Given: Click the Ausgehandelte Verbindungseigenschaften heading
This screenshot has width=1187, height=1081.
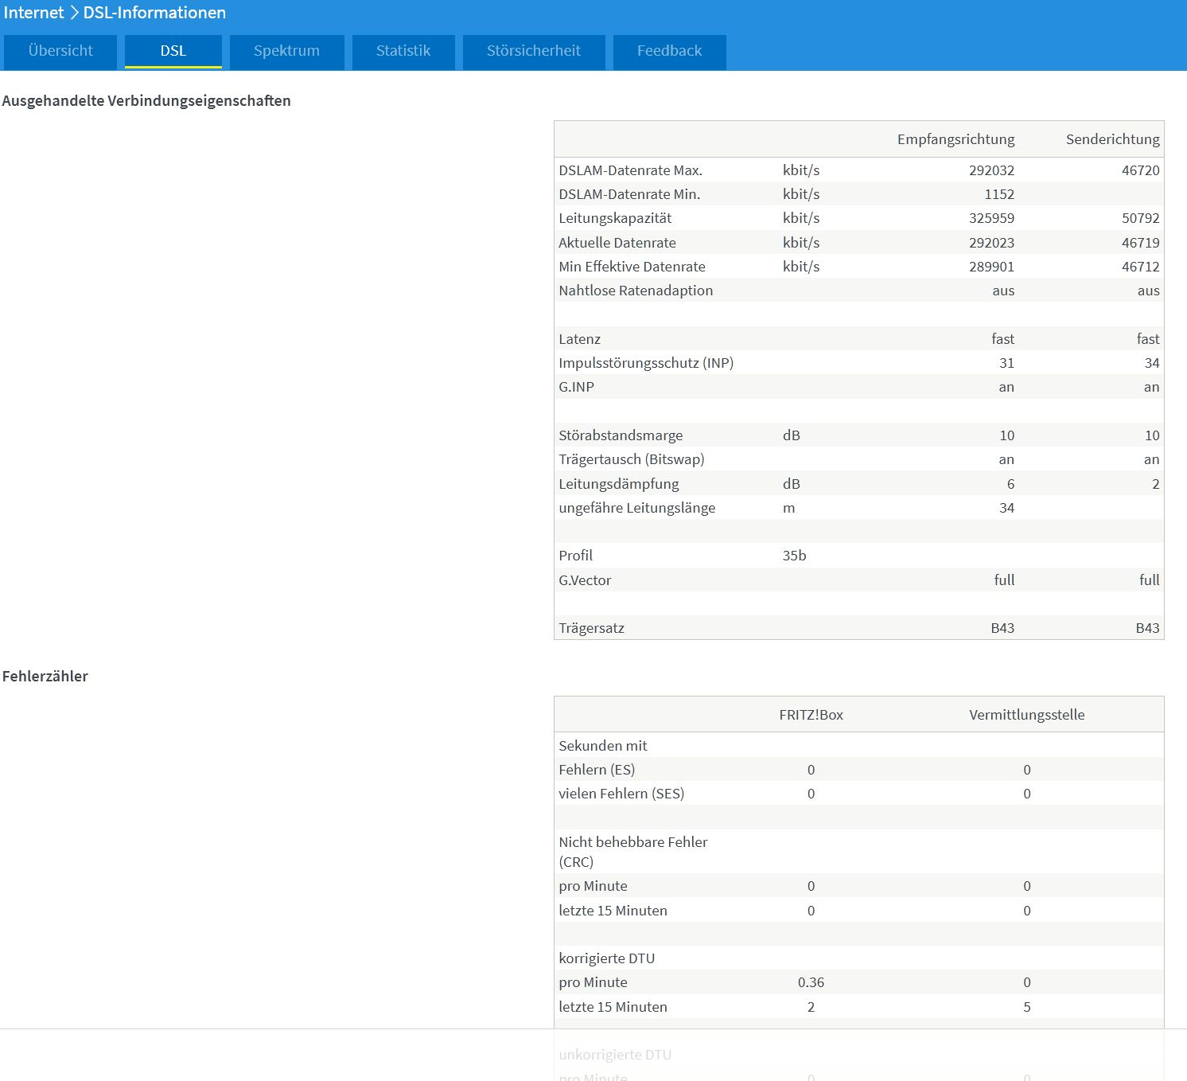Looking at the screenshot, I should [x=146, y=101].
